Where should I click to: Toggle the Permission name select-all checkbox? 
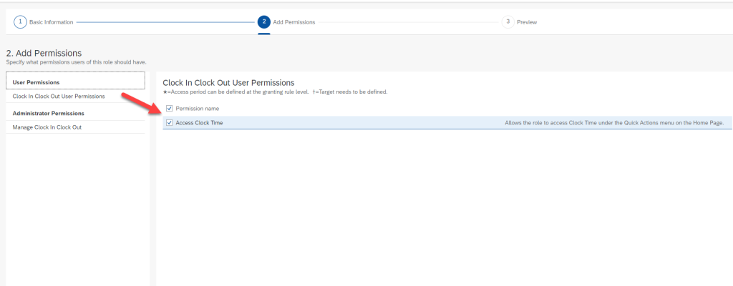169,109
